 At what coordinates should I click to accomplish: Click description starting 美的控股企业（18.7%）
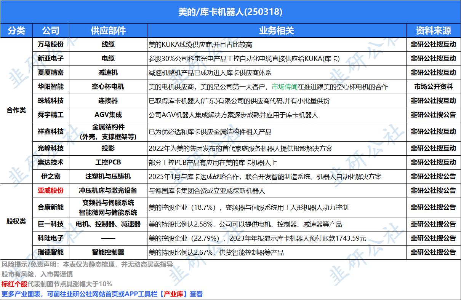[x=248, y=207]
